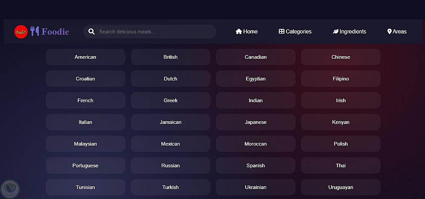Click the magnifying glass search icon

[91, 31]
